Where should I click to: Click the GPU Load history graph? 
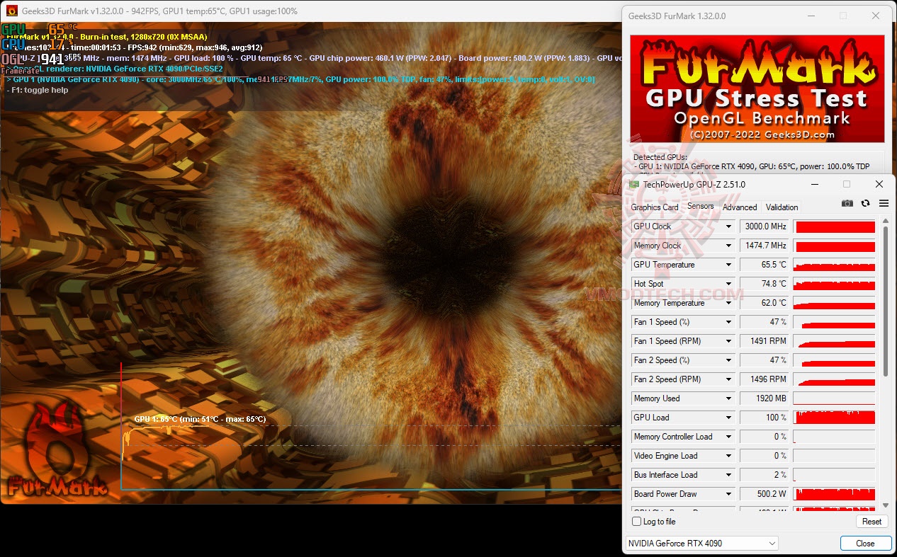point(835,418)
